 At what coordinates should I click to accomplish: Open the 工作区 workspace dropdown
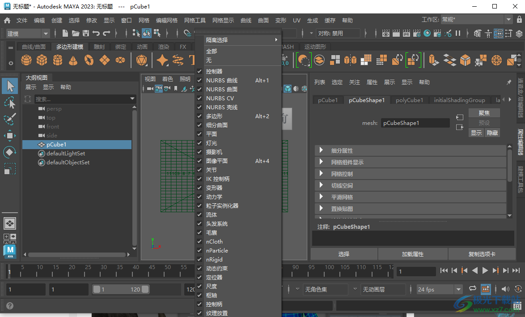pyautogui.click(x=476, y=19)
